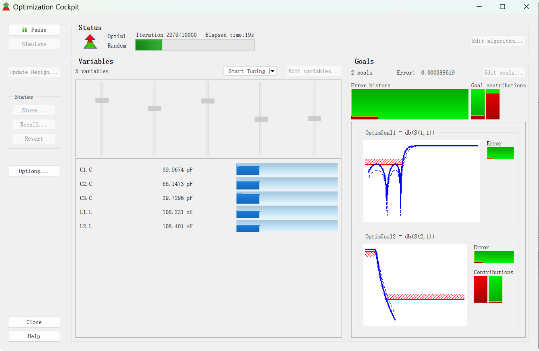
Task: Click the middle variable slider thumb
Action: point(208,100)
